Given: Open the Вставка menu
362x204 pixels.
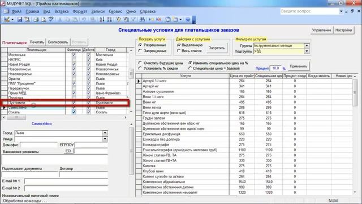Looking at the screenshot, I should click(62, 11).
